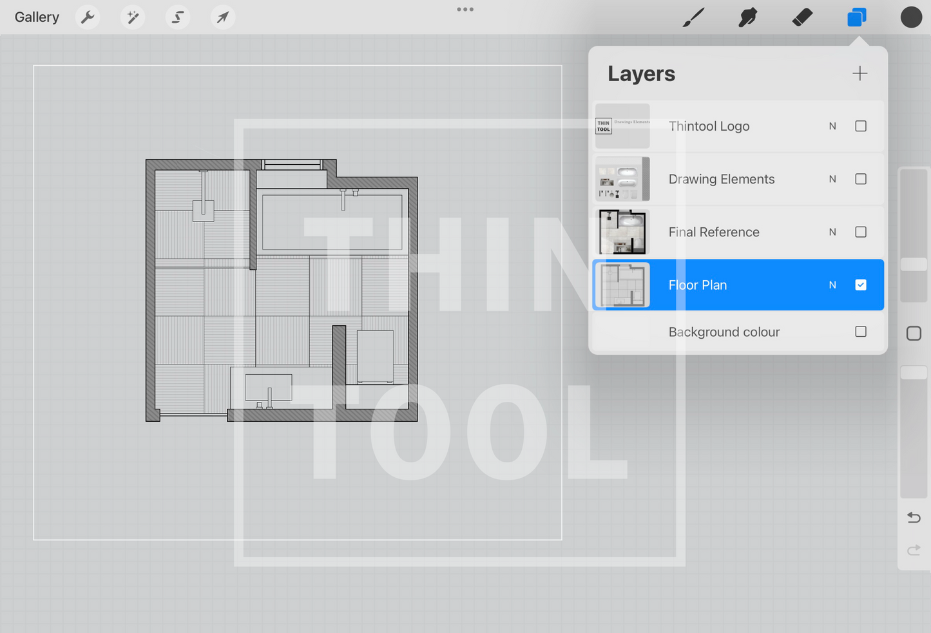Open the color picker circle
931x633 pixels.
(911, 17)
